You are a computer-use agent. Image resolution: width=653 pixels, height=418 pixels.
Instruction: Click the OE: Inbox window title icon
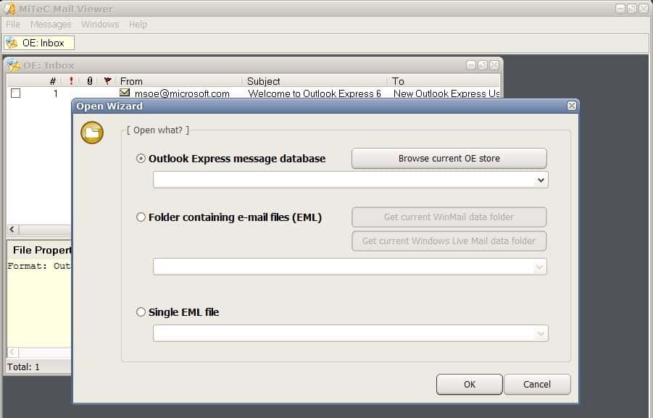tap(13, 65)
